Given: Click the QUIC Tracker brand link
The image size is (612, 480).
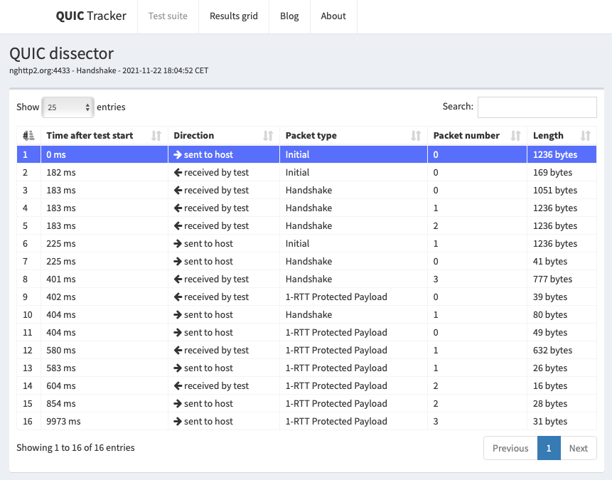Looking at the screenshot, I should 91,16.
